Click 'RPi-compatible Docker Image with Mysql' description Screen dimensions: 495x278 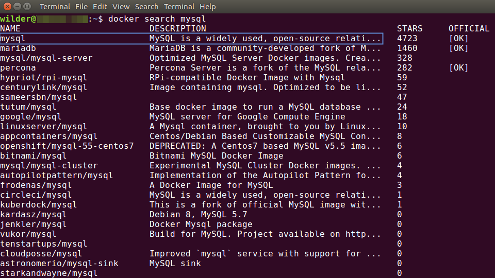(x=247, y=78)
